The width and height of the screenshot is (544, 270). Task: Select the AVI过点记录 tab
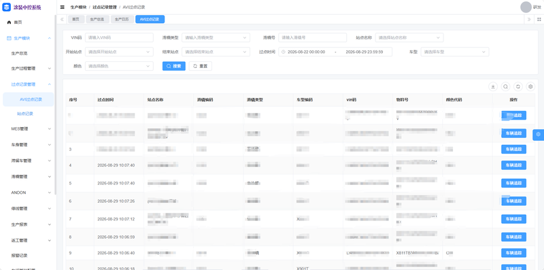(x=150, y=20)
